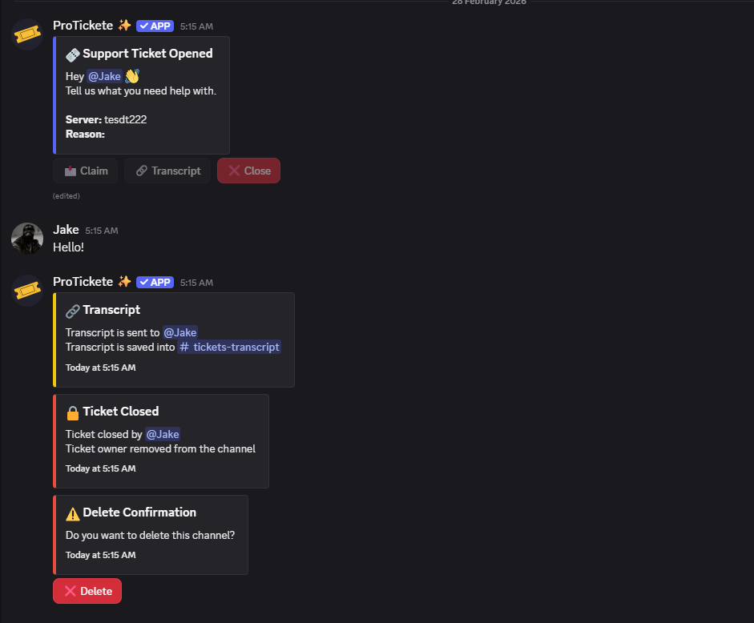
Task: Click @Jake mention in Ticket Closed embed
Action: point(163,434)
